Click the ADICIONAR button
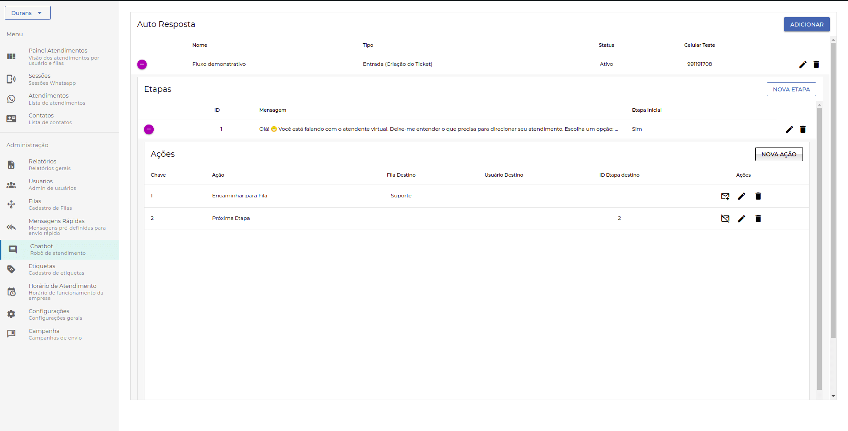 click(x=806, y=24)
